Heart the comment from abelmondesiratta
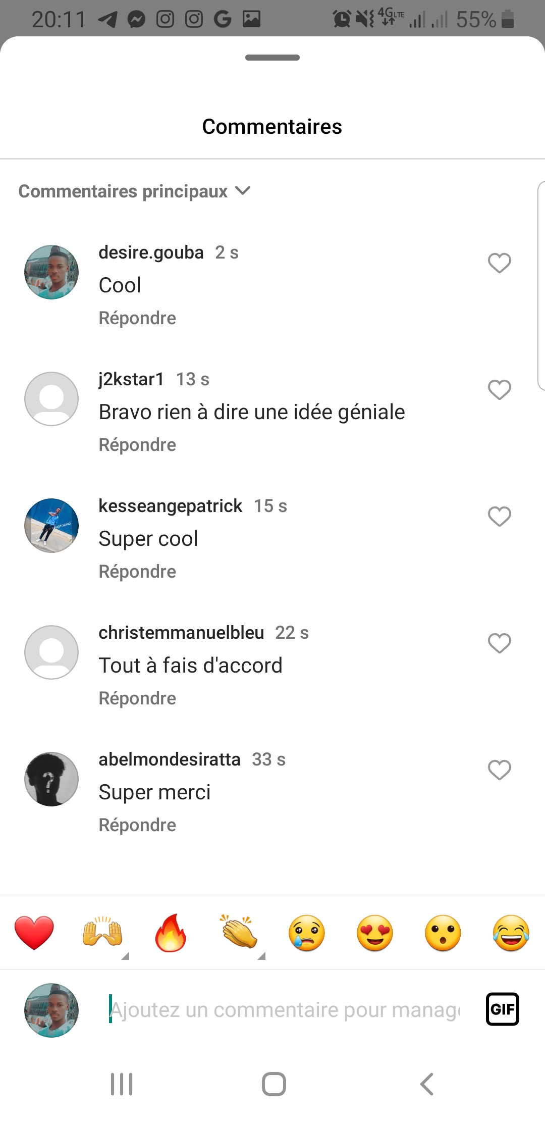The height and width of the screenshot is (1121, 545). tap(500, 770)
